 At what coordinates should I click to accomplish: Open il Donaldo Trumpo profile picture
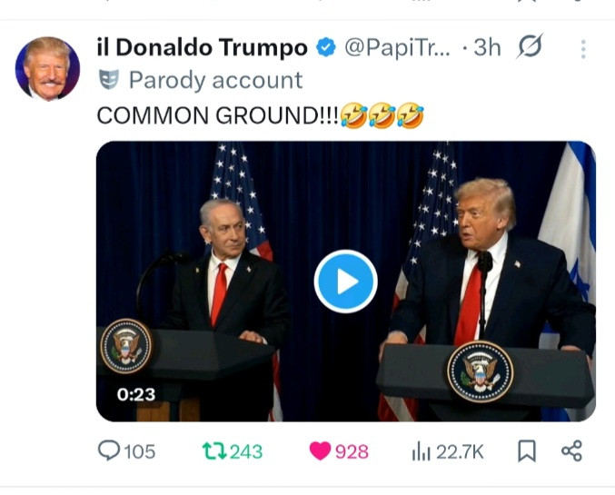point(47,69)
